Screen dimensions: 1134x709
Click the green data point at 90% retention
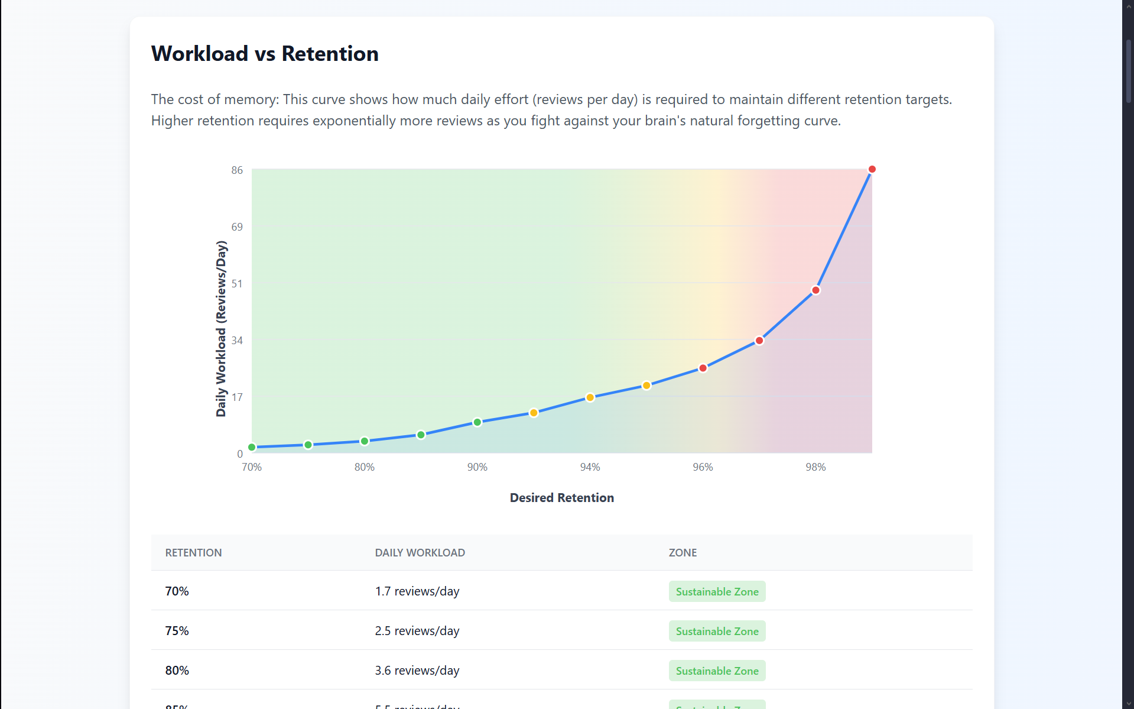[477, 422]
